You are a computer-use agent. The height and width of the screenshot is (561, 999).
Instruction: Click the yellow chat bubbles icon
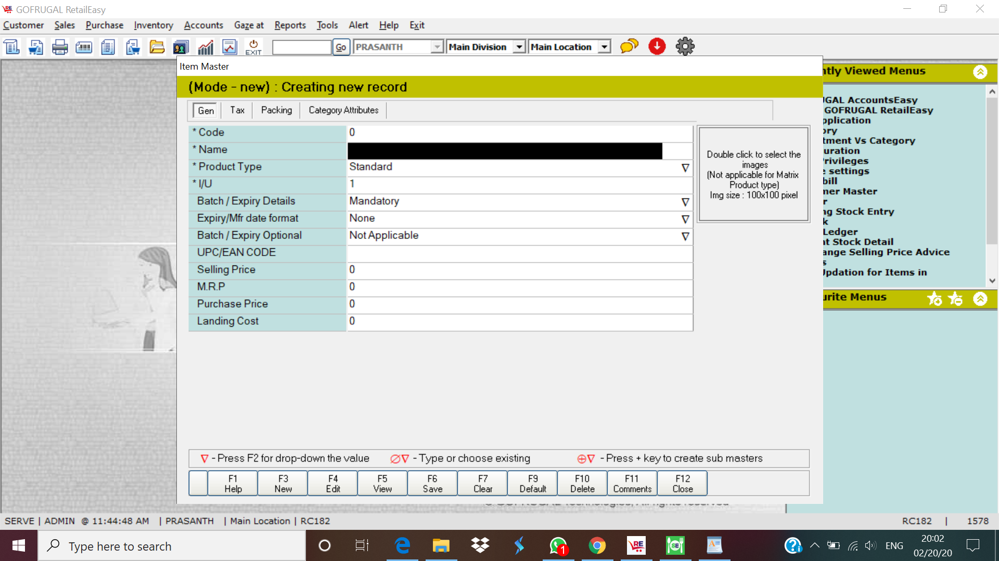click(629, 46)
